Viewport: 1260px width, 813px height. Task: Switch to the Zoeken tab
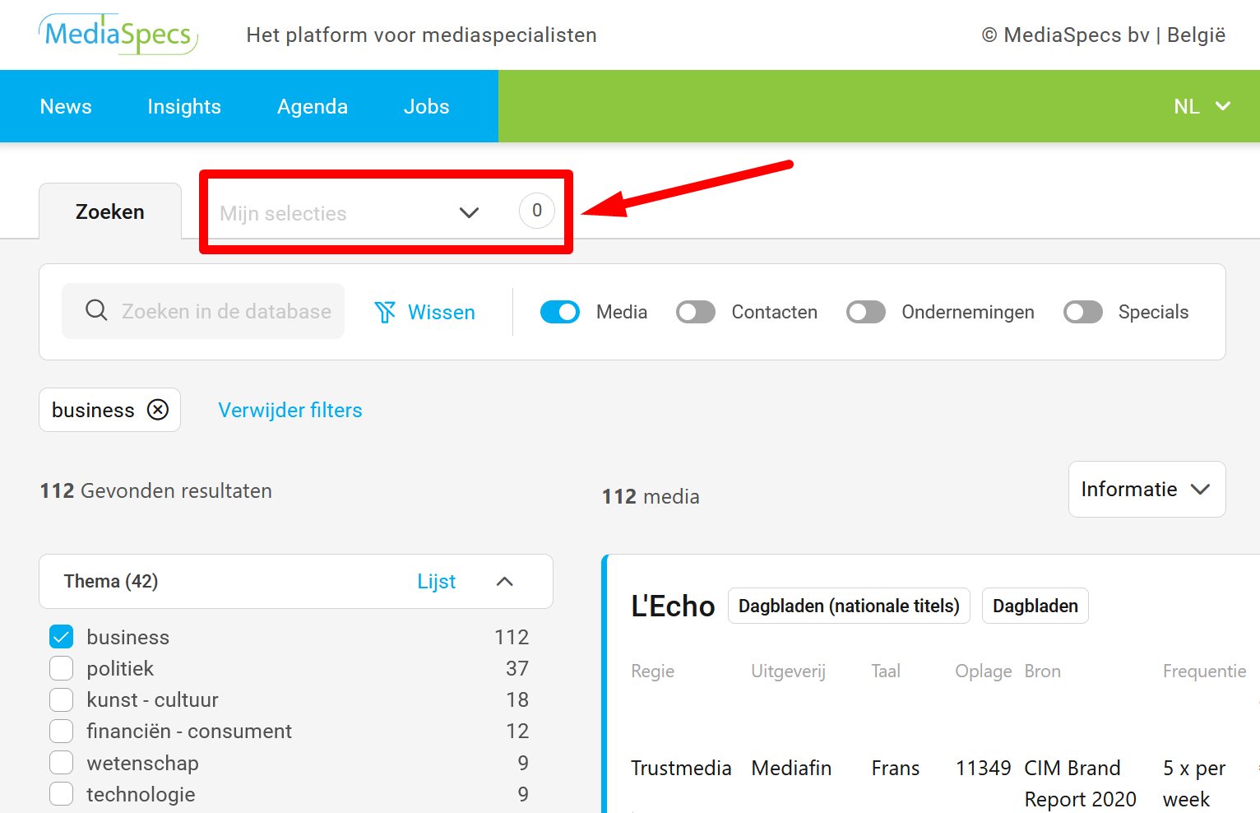click(x=110, y=212)
